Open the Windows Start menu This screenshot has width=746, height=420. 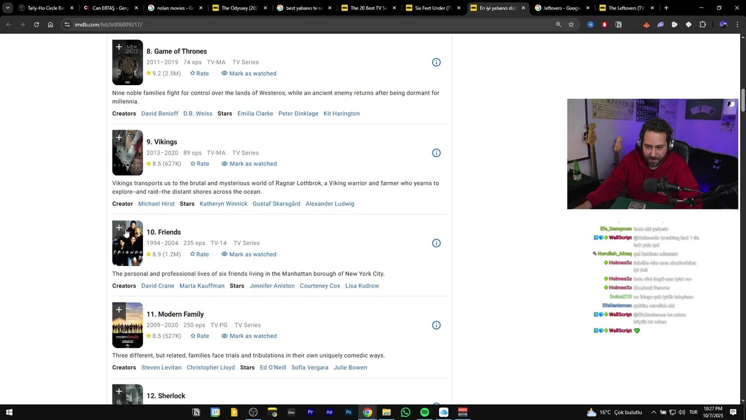pyautogui.click(x=9, y=412)
